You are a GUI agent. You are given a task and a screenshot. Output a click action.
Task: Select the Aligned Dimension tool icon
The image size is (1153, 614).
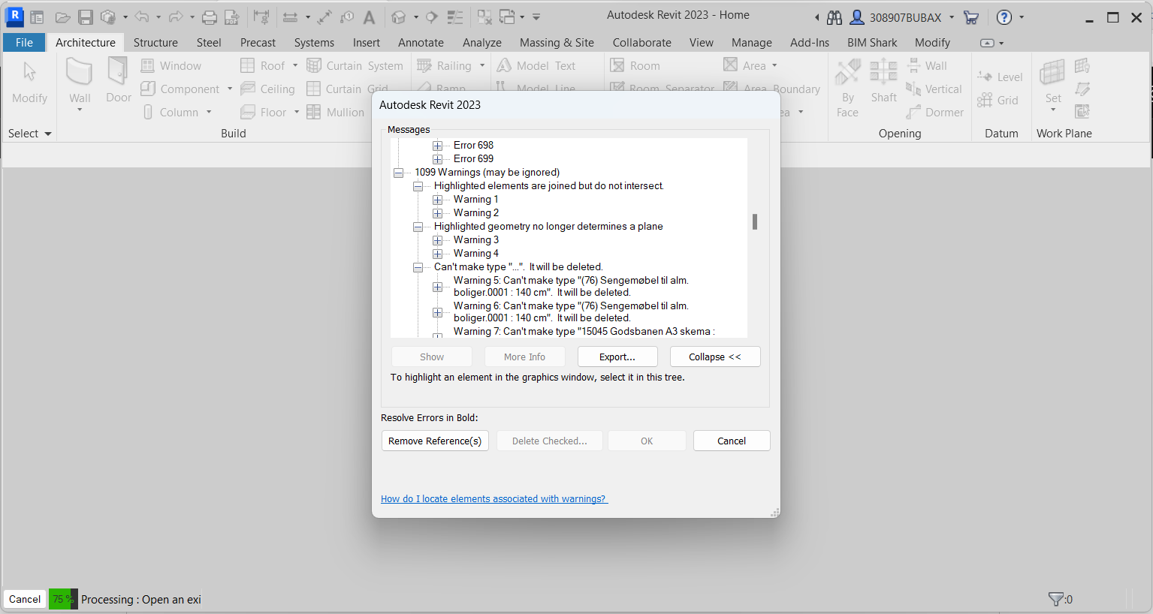(290, 17)
